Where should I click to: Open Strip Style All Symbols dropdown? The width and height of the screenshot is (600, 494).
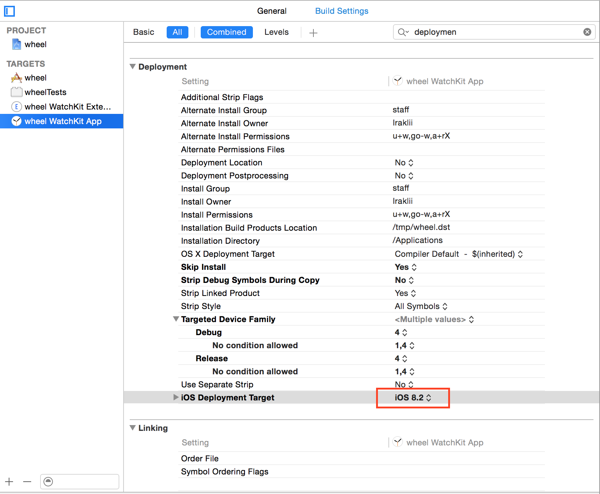point(421,306)
